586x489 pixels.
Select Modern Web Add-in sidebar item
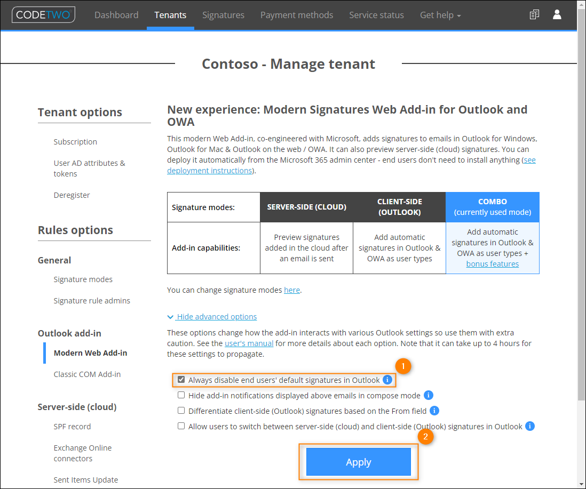point(90,353)
